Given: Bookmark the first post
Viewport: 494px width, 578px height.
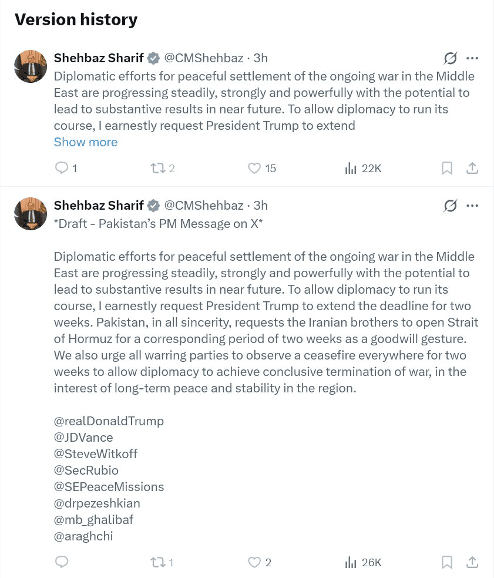Looking at the screenshot, I should click(447, 169).
